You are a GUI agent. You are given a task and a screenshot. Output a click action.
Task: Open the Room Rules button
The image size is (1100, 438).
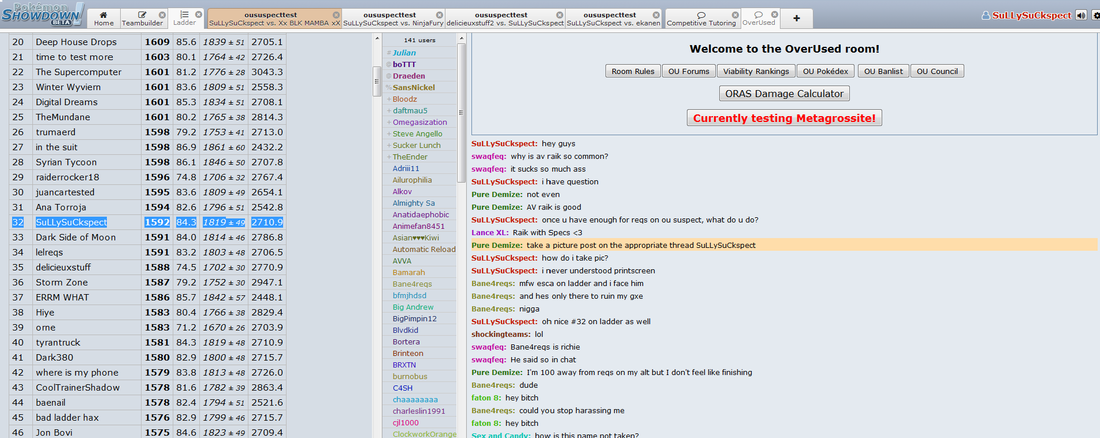pos(633,71)
